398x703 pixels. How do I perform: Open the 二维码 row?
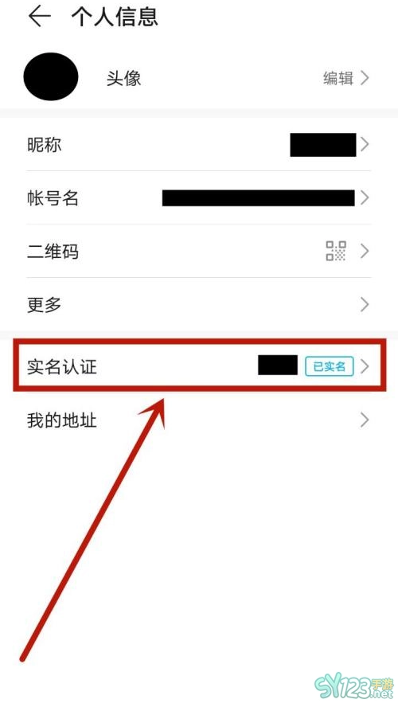[199, 251]
